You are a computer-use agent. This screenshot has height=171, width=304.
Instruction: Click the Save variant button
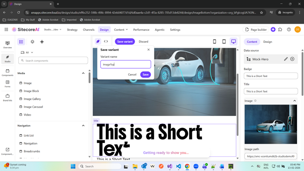tap(125, 42)
